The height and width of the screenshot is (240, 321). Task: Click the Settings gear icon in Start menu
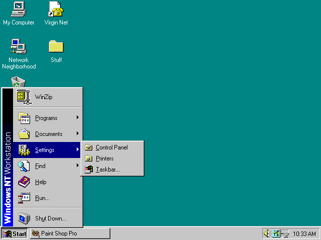(24, 150)
